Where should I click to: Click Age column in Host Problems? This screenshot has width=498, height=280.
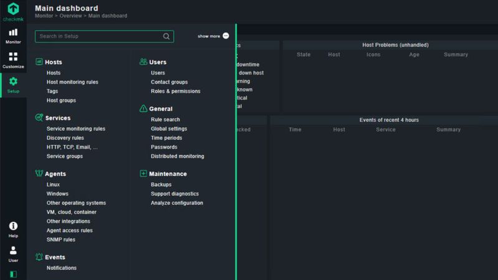coord(414,55)
